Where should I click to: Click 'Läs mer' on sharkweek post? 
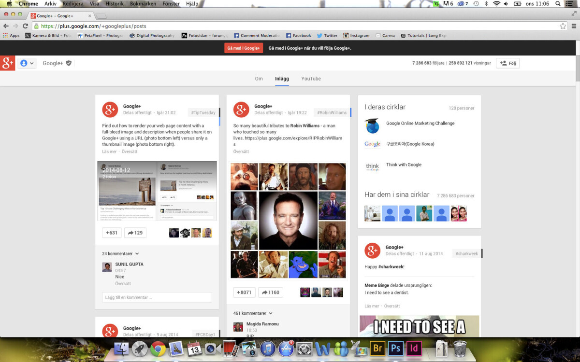(x=372, y=306)
